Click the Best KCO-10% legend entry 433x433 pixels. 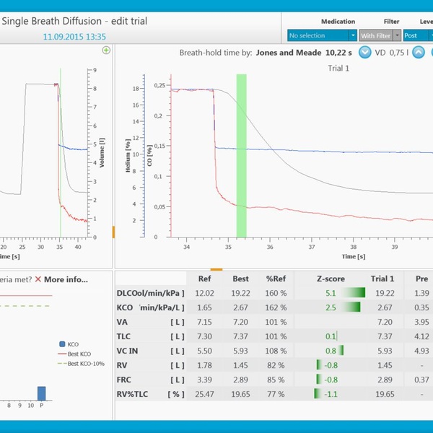pos(81,364)
